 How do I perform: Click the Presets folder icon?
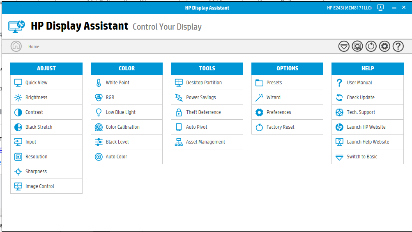pos(259,83)
